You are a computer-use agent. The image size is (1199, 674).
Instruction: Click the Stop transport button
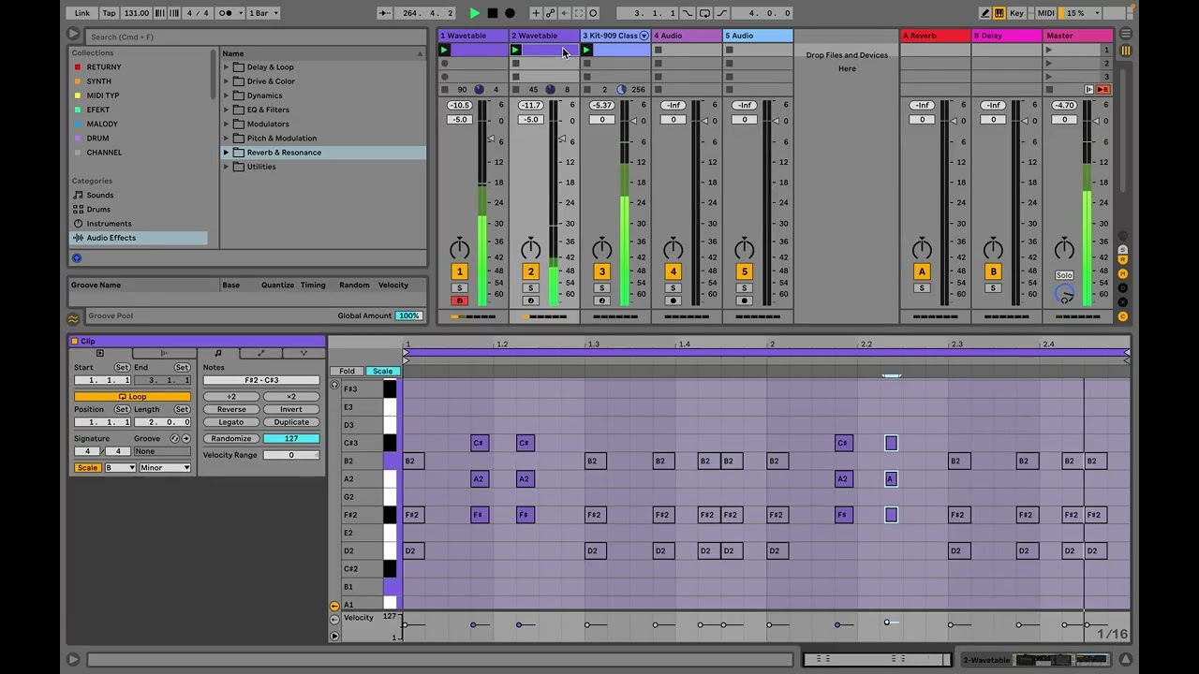492,13
